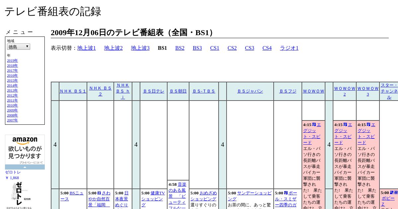Switch to the ラジオ1 listing
The image size is (398, 209).
point(289,48)
